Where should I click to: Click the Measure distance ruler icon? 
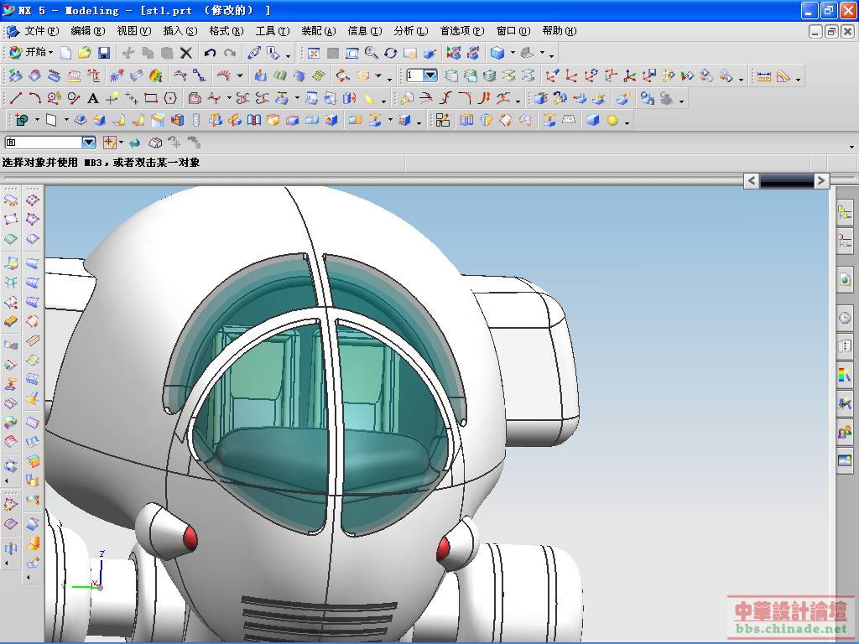(x=763, y=76)
